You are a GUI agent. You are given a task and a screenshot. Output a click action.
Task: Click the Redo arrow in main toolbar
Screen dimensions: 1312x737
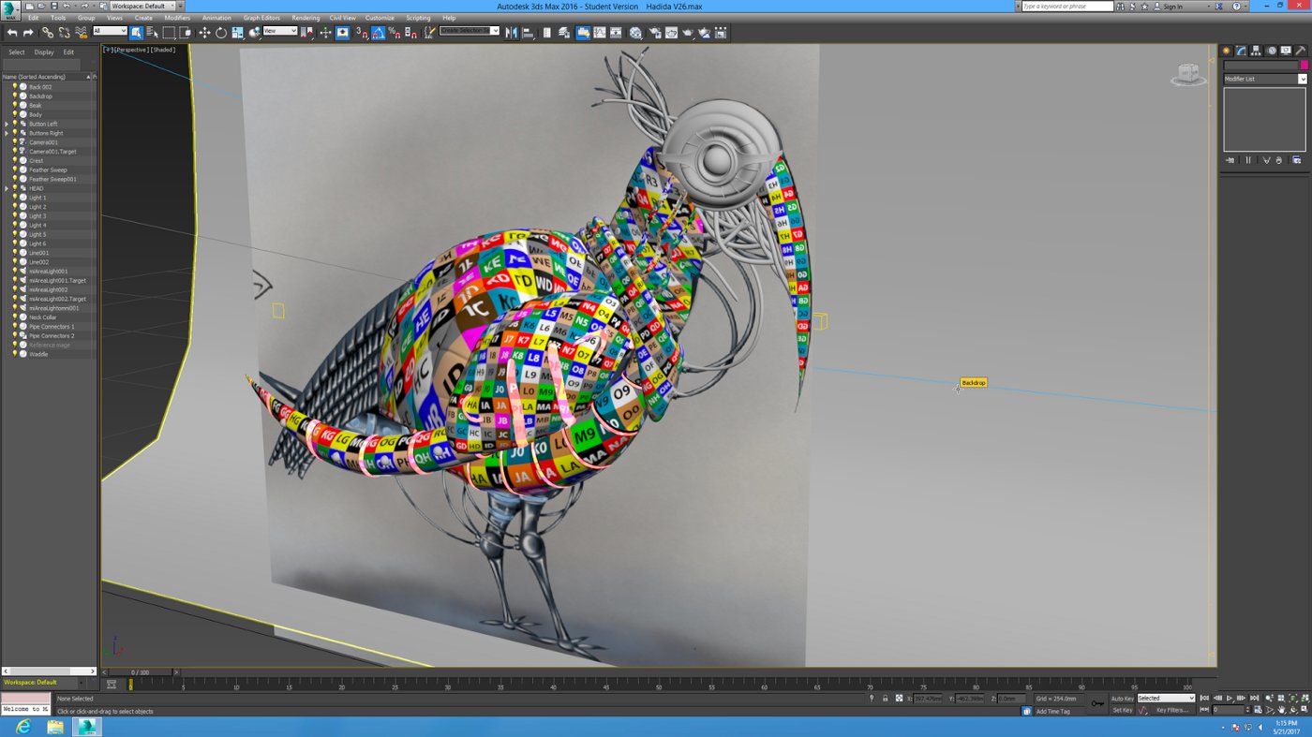(27, 33)
